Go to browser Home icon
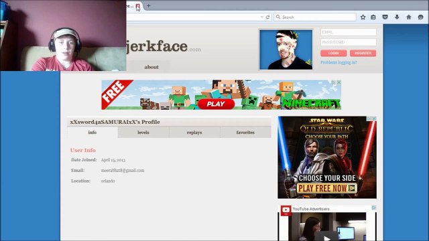The height and width of the screenshot is (241, 429). (x=409, y=17)
